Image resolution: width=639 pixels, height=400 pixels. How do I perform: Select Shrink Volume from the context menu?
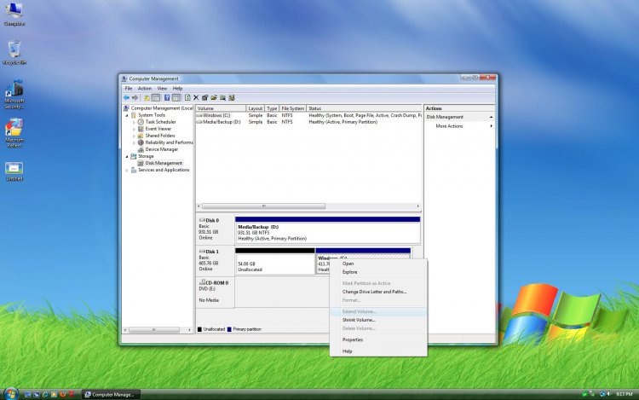(x=378, y=320)
